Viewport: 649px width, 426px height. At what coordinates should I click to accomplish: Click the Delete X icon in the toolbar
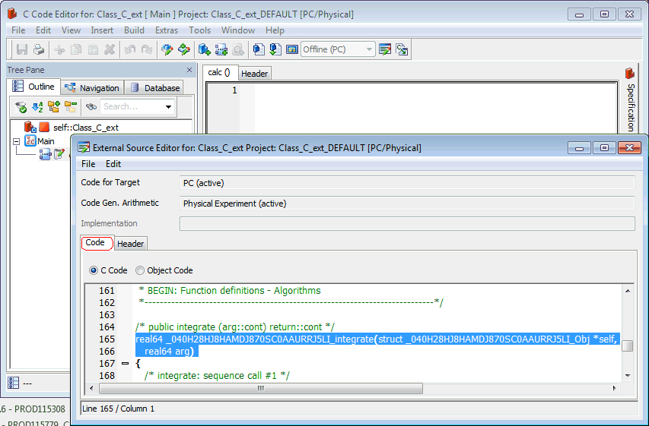coord(110,50)
